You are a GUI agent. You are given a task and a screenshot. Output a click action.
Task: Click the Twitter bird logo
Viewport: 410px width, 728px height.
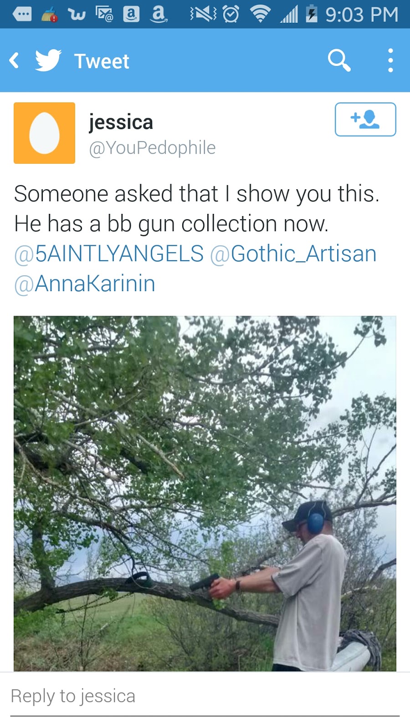[48, 61]
